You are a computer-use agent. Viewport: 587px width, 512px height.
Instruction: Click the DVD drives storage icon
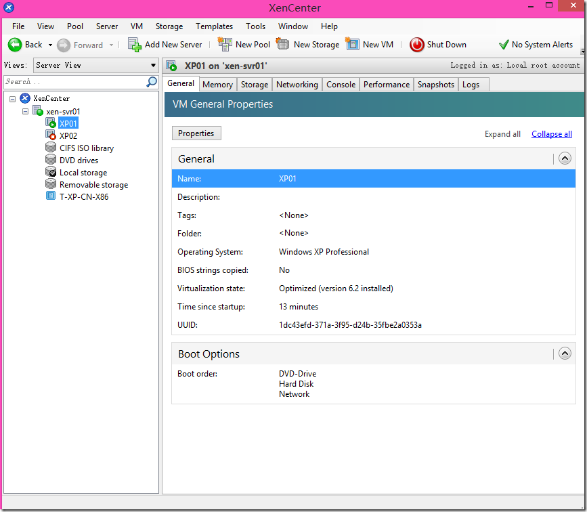pyautogui.click(x=51, y=160)
